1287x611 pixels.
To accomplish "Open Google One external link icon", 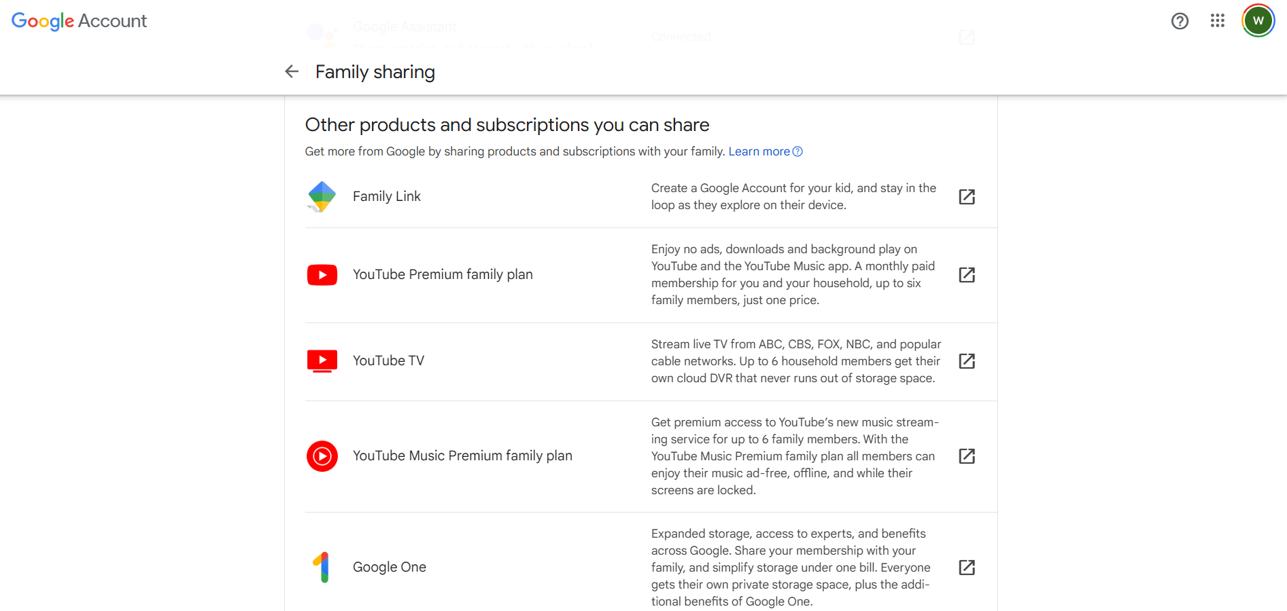I will click(x=967, y=568).
